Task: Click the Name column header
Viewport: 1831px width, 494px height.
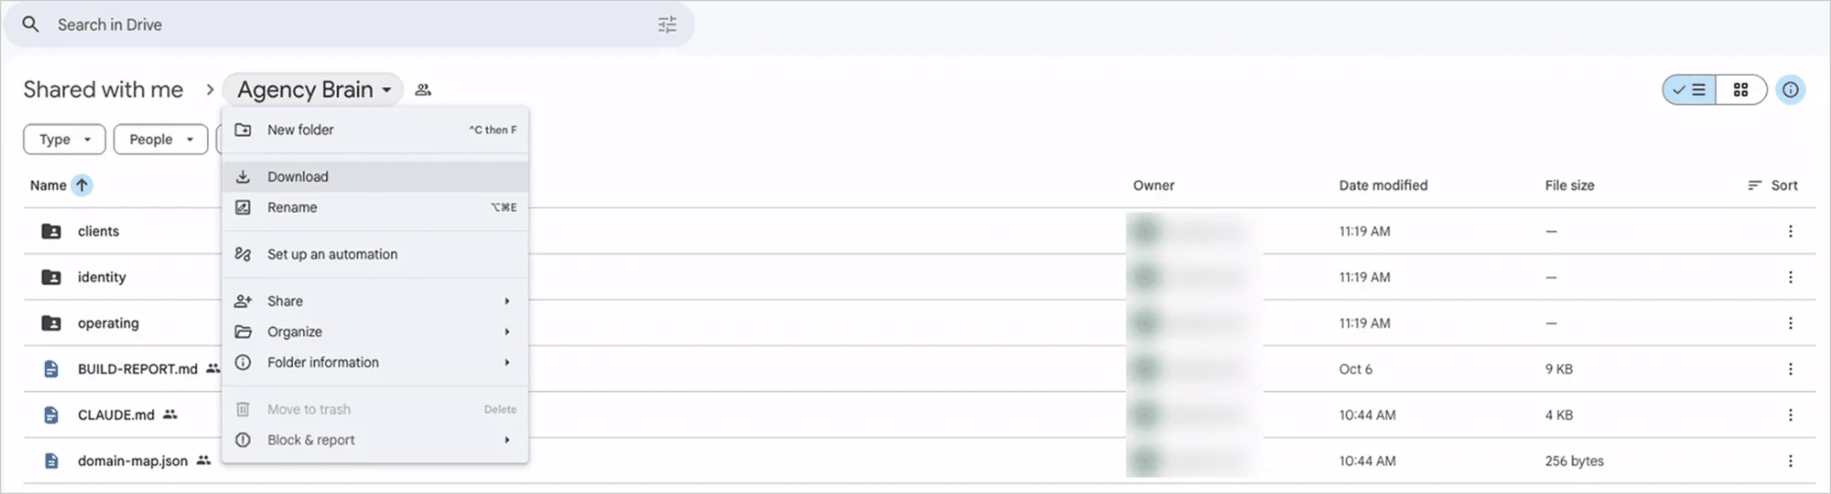Action: [49, 185]
